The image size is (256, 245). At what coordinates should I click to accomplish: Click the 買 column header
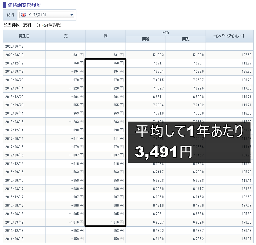(x=106, y=36)
